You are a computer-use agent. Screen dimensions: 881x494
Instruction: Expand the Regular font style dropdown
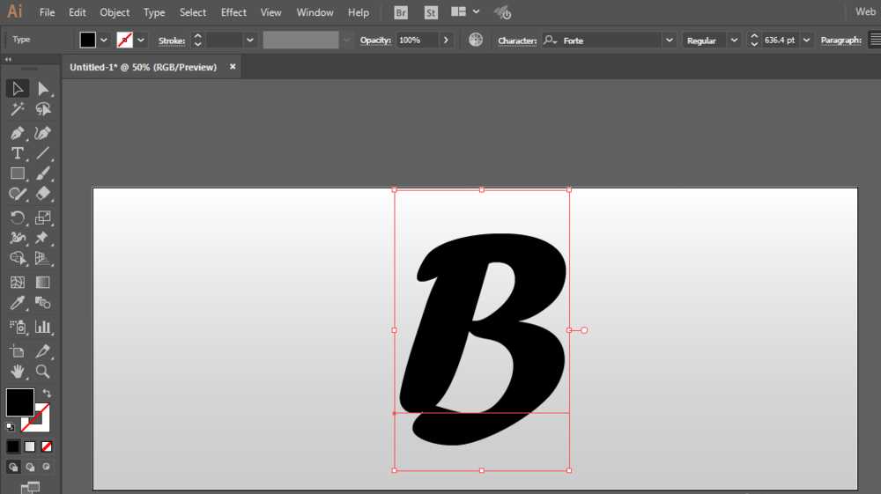(733, 41)
